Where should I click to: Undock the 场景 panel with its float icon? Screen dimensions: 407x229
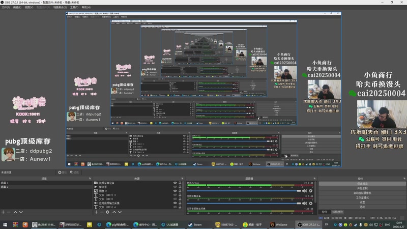(90, 179)
